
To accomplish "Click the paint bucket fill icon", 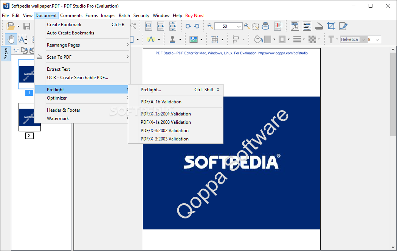I will [258, 39].
